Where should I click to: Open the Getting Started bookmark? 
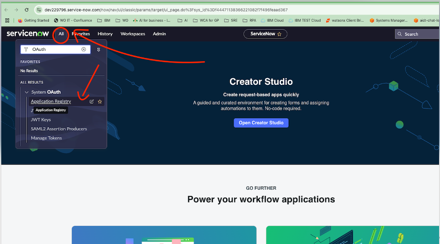(x=33, y=21)
